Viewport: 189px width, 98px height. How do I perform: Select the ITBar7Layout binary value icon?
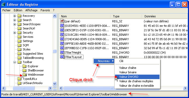[x=62, y=57]
